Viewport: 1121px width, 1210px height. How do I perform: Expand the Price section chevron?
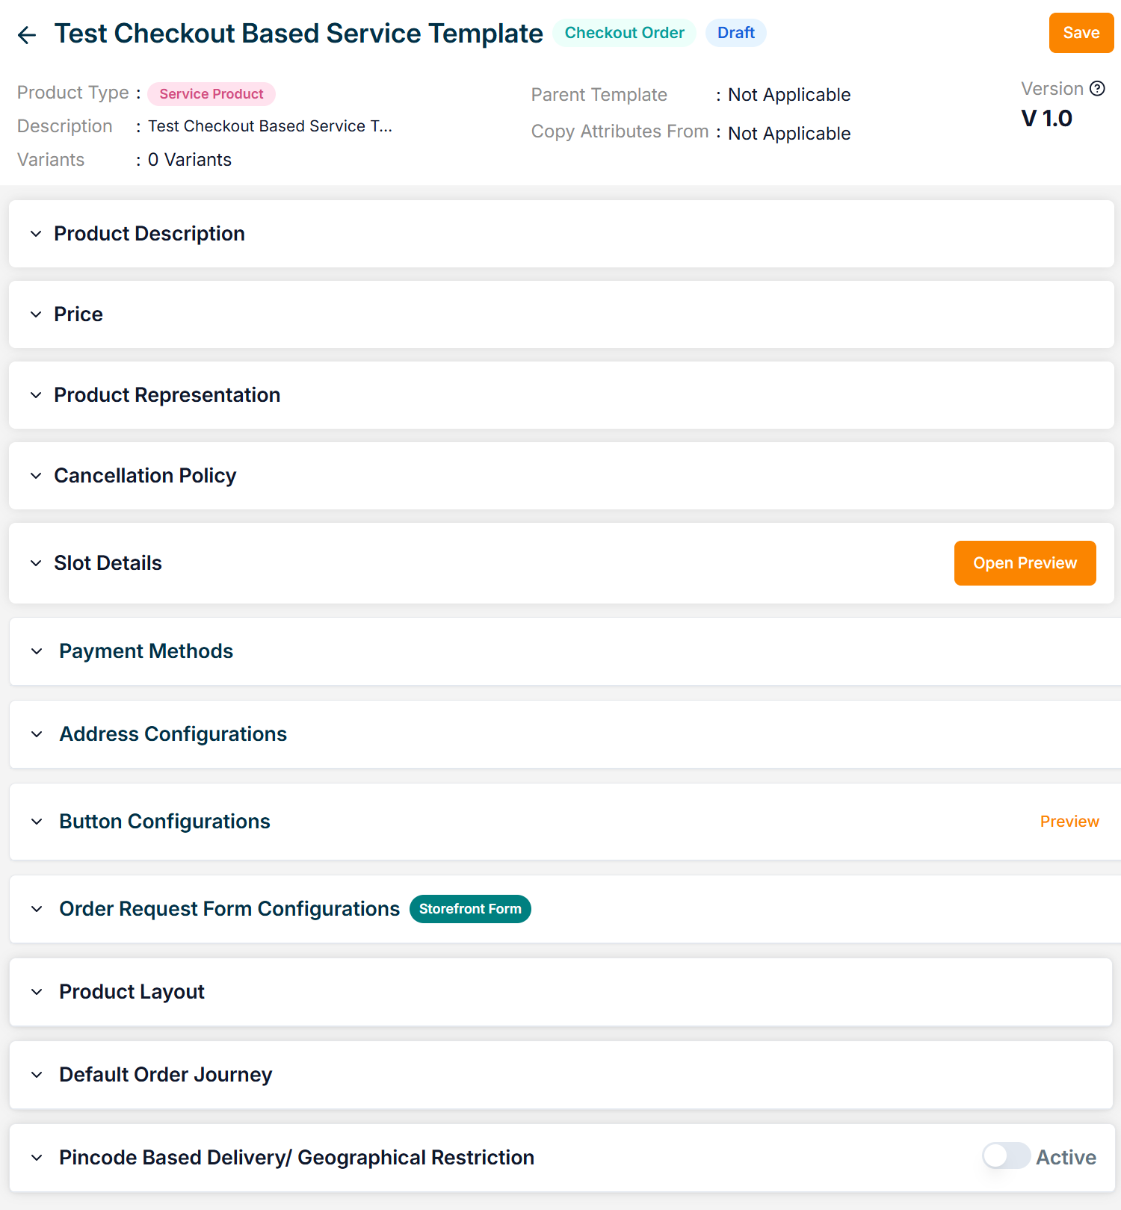click(x=36, y=314)
